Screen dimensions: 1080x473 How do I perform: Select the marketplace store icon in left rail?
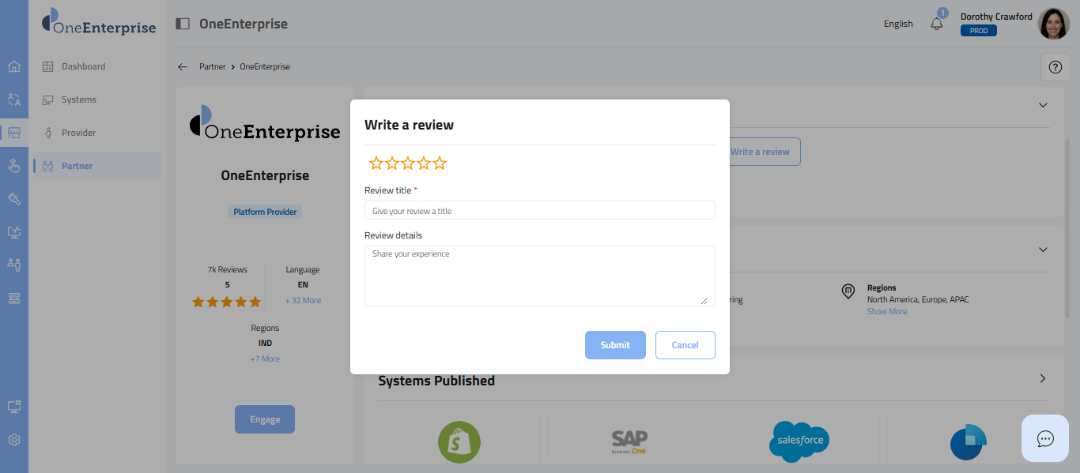tap(13, 133)
